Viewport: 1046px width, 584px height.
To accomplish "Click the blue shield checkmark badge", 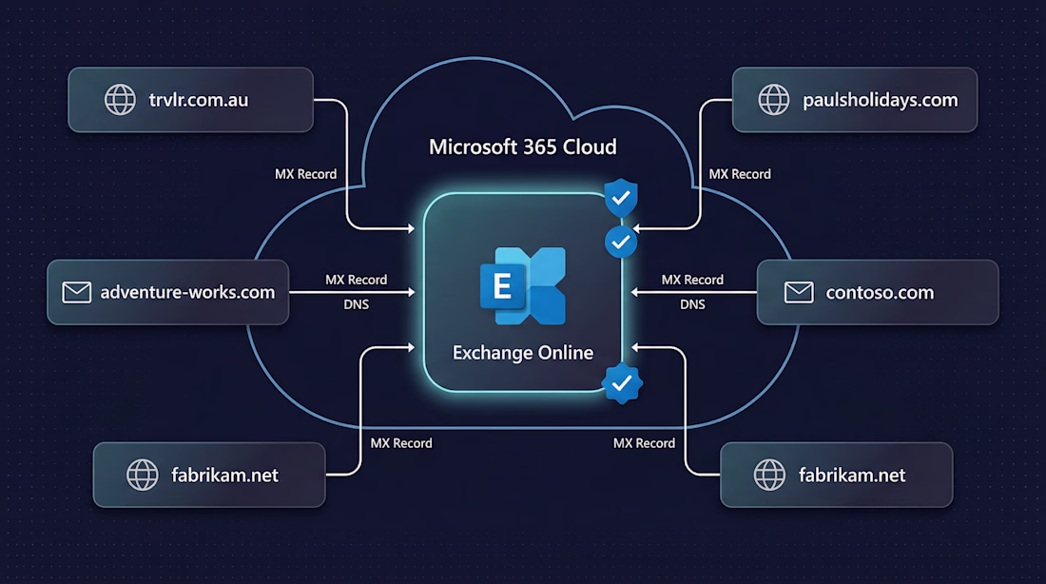I will (x=621, y=198).
